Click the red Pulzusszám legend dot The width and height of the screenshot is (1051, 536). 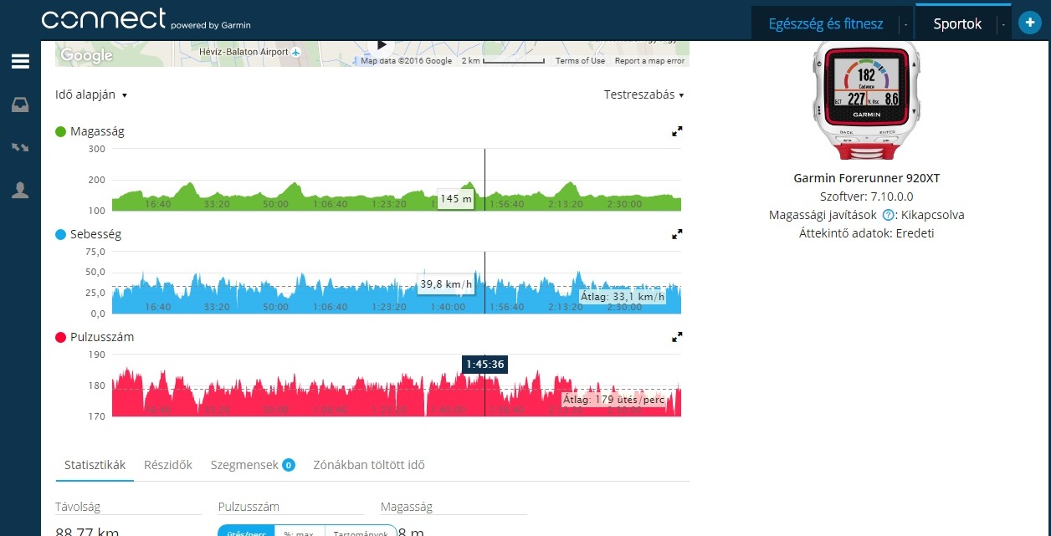(60, 337)
